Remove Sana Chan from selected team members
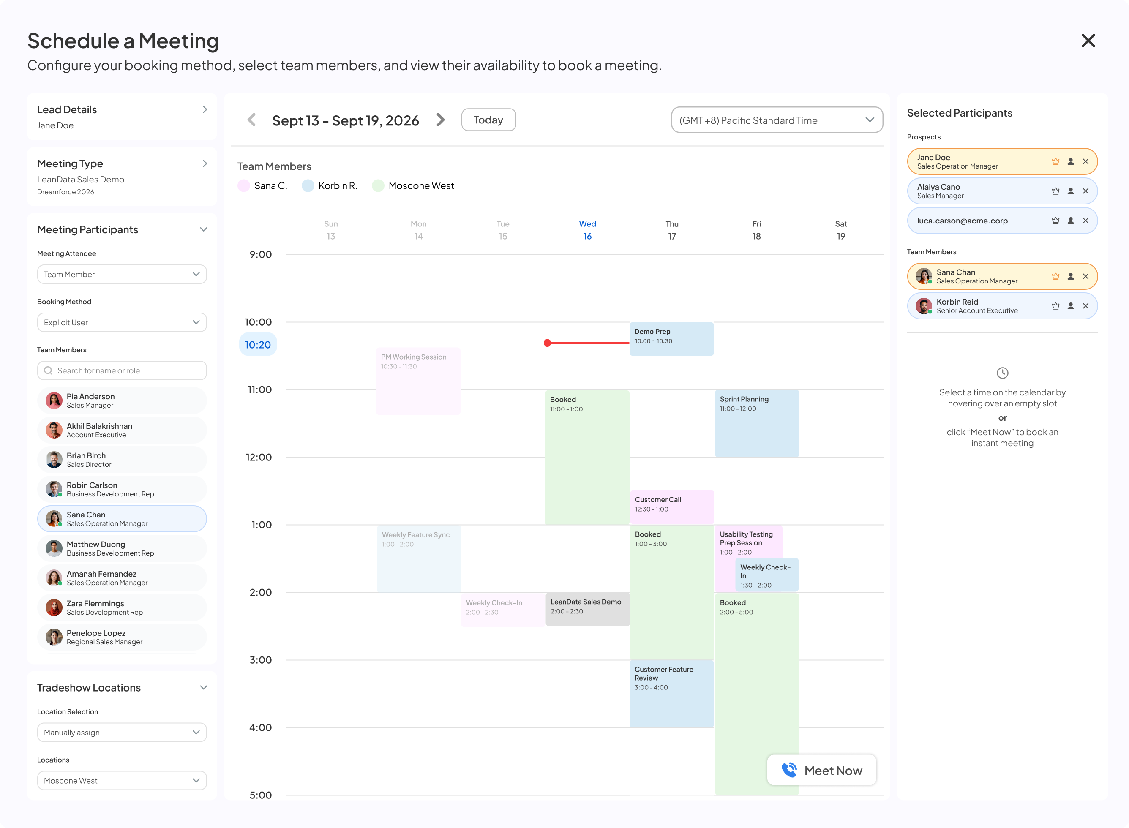Screen dimensions: 1129x828 click(x=1085, y=276)
